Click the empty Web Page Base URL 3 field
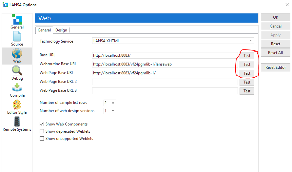Screen dimensions: 292x172 165,91
